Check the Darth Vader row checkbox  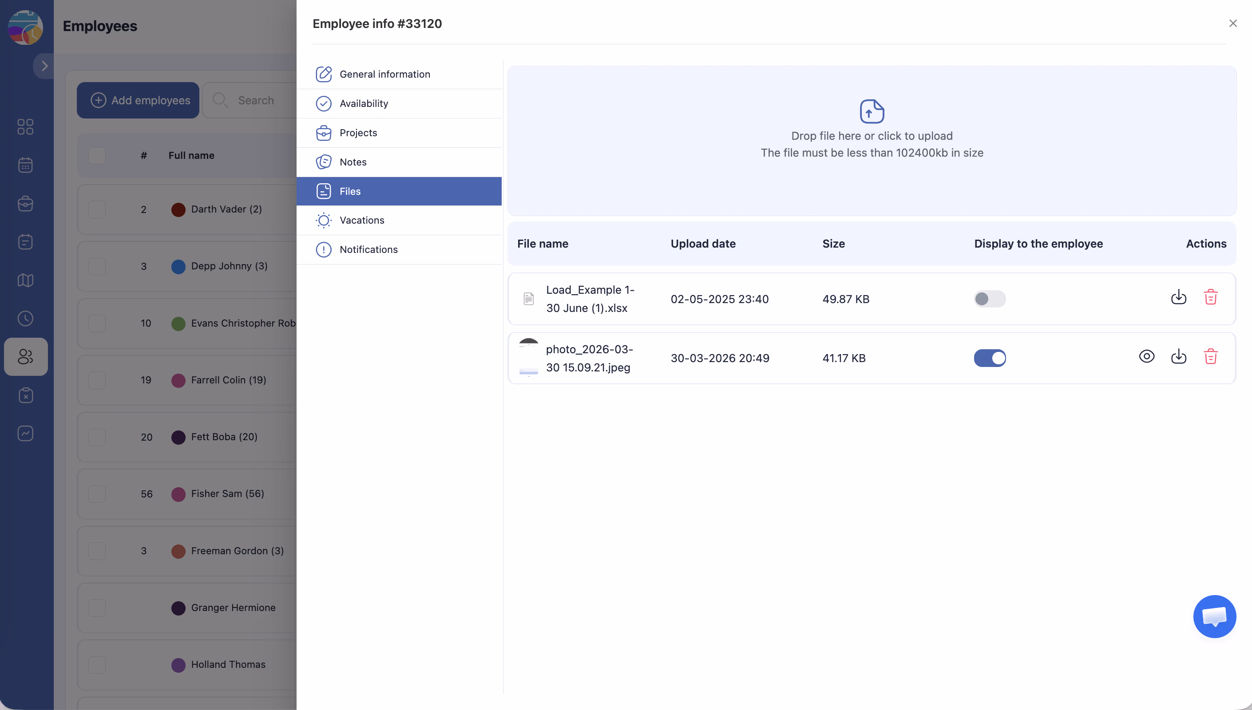(x=97, y=209)
